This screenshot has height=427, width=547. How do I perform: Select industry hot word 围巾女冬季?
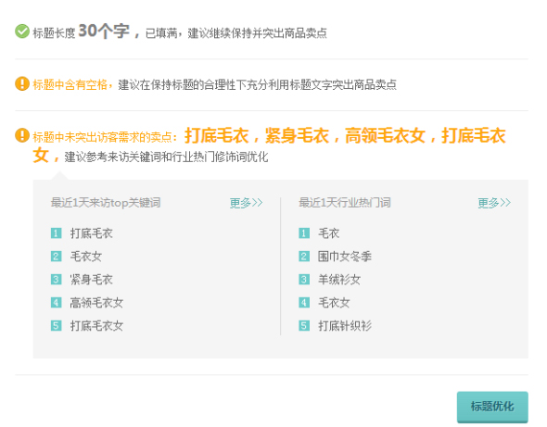[x=345, y=257]
